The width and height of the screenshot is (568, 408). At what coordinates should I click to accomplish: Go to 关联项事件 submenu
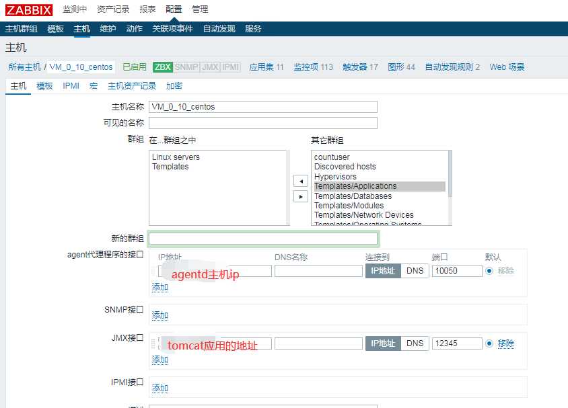pyautogui.click(x=172, y=29)
